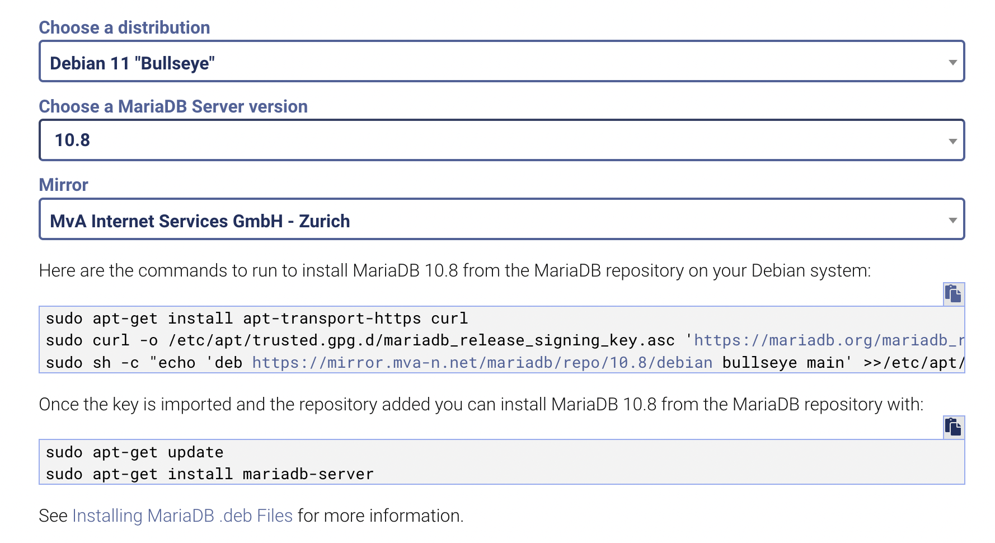
Task: Click the "Mirror" field label
Action: 64,185
